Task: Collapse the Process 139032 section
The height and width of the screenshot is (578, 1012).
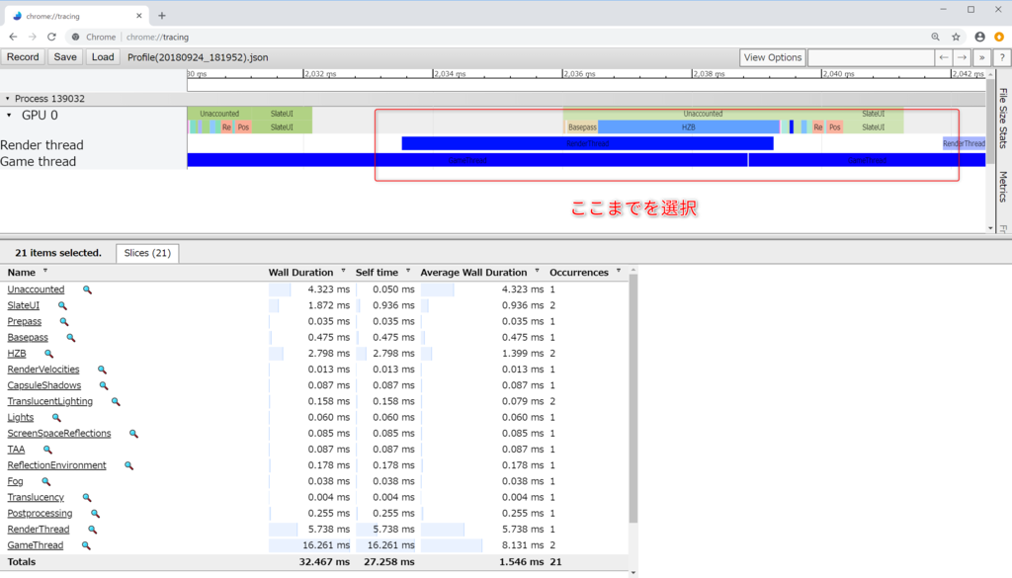Action: pyautogui.click(x=8, y=99)
